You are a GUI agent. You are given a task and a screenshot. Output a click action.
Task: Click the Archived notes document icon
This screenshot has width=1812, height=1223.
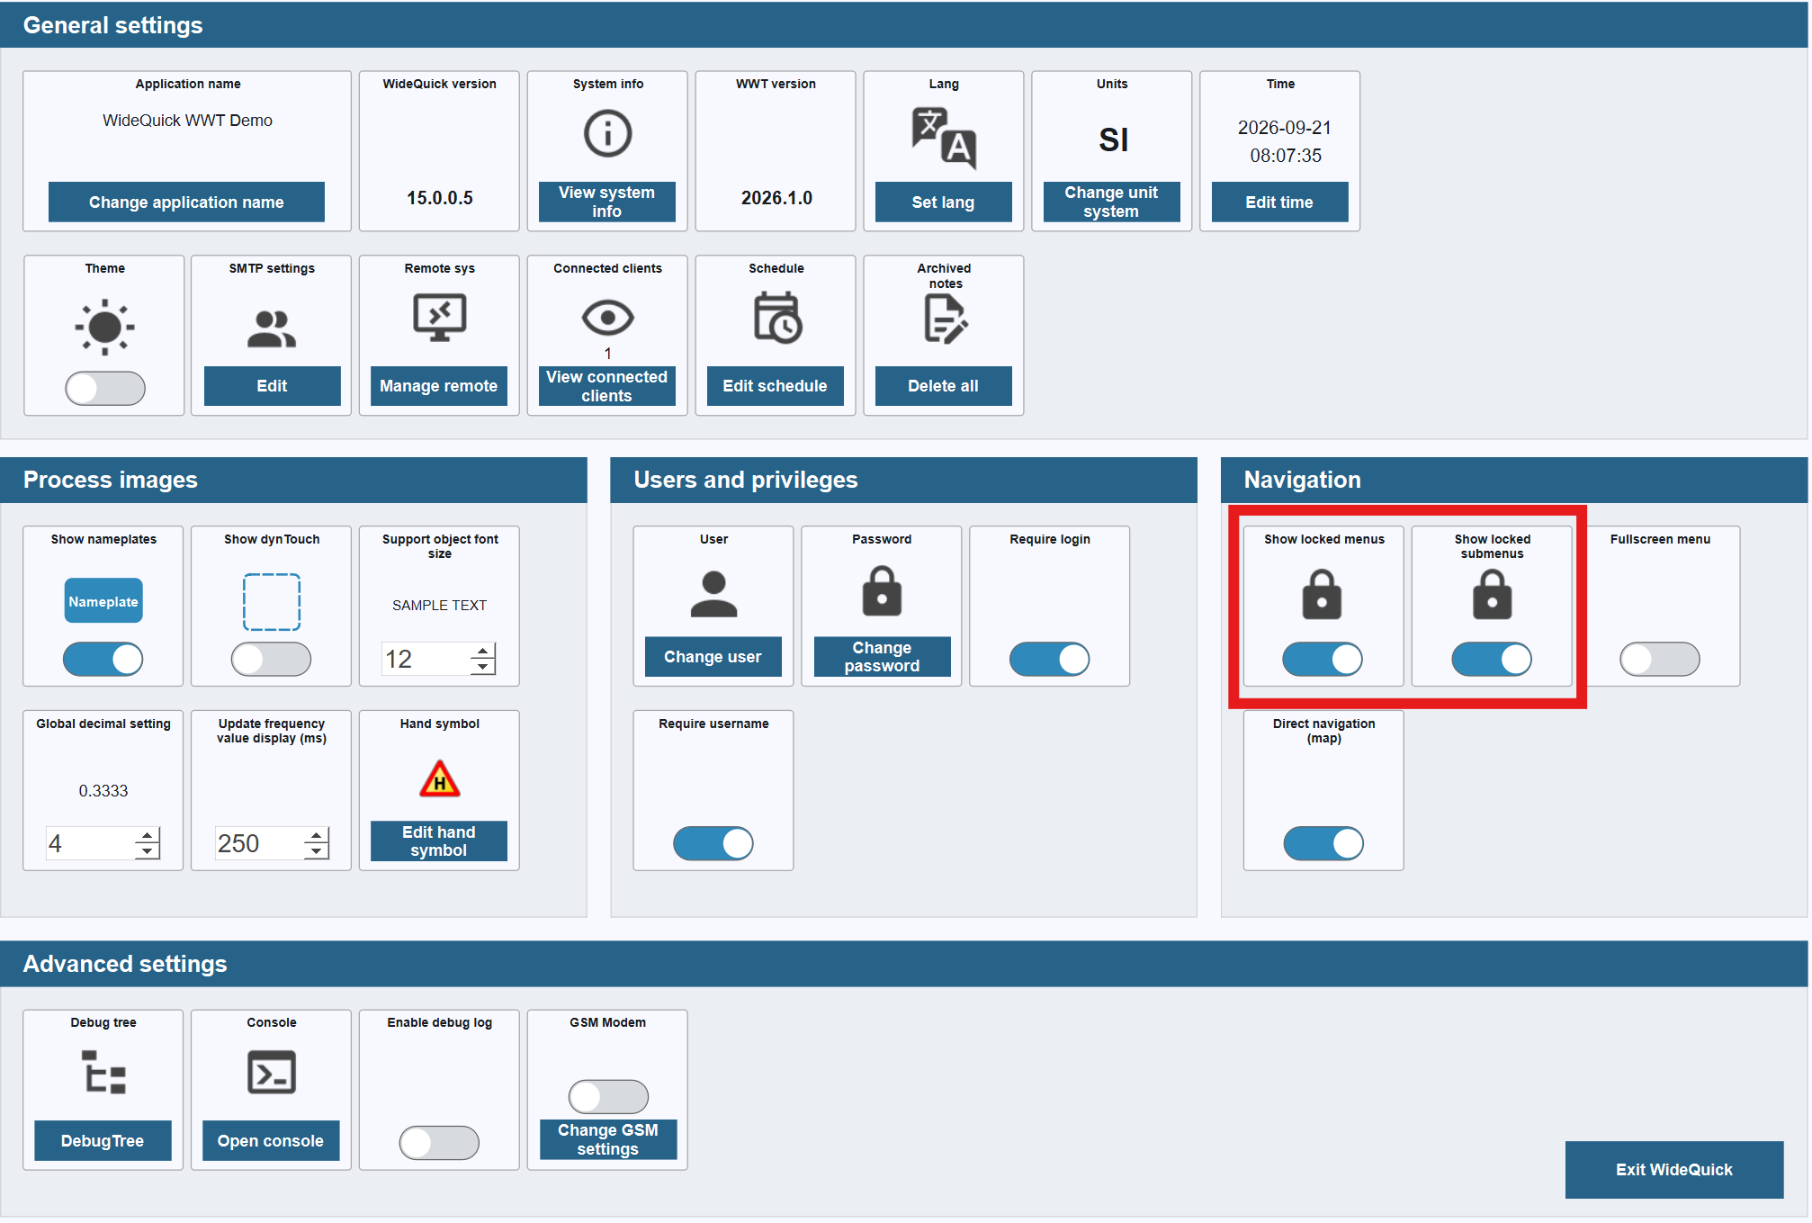(945, 319)
